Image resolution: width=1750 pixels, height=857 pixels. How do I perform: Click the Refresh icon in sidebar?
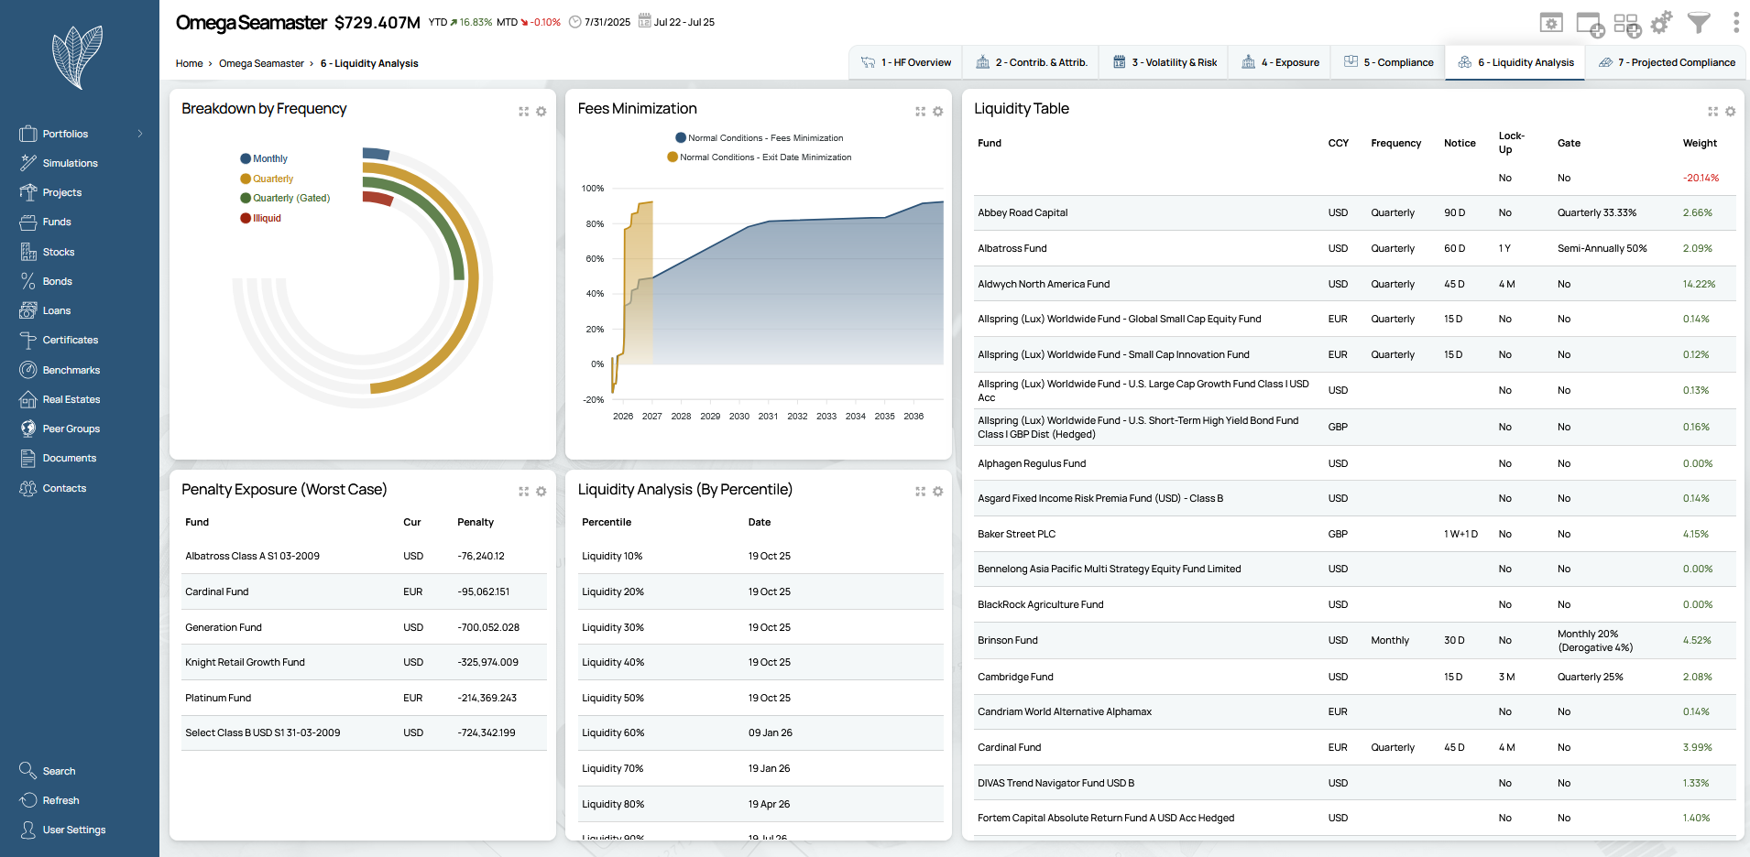28,800
